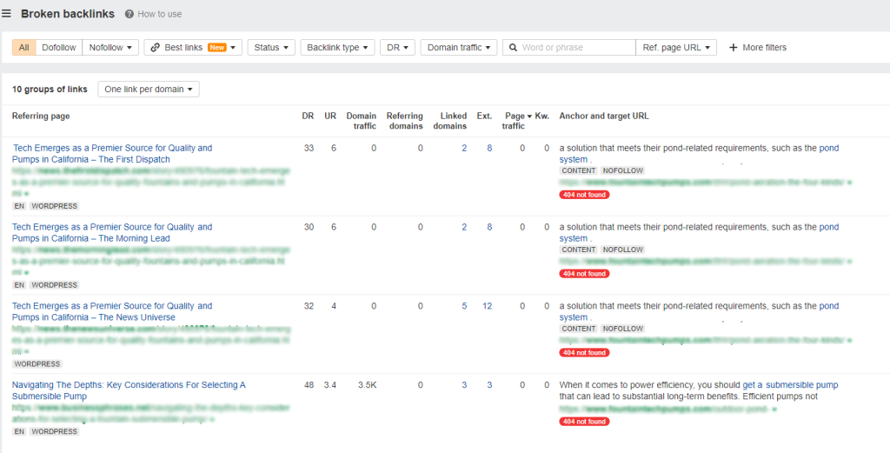Open the Backlink type dropdown

point(338,48)
